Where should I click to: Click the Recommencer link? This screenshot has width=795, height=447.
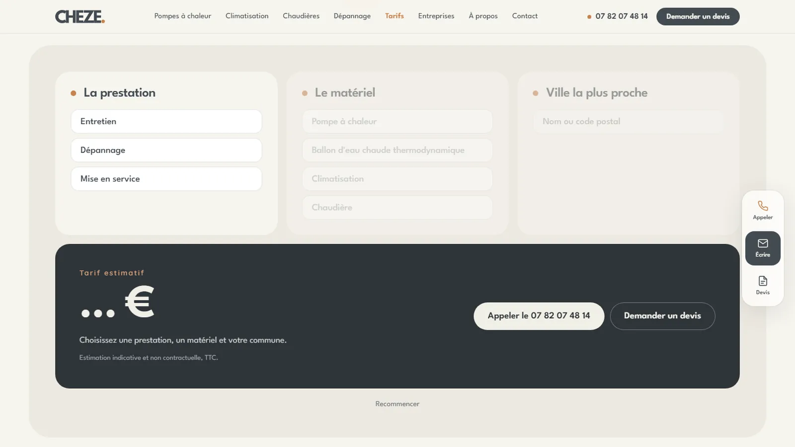click(397, 404)
